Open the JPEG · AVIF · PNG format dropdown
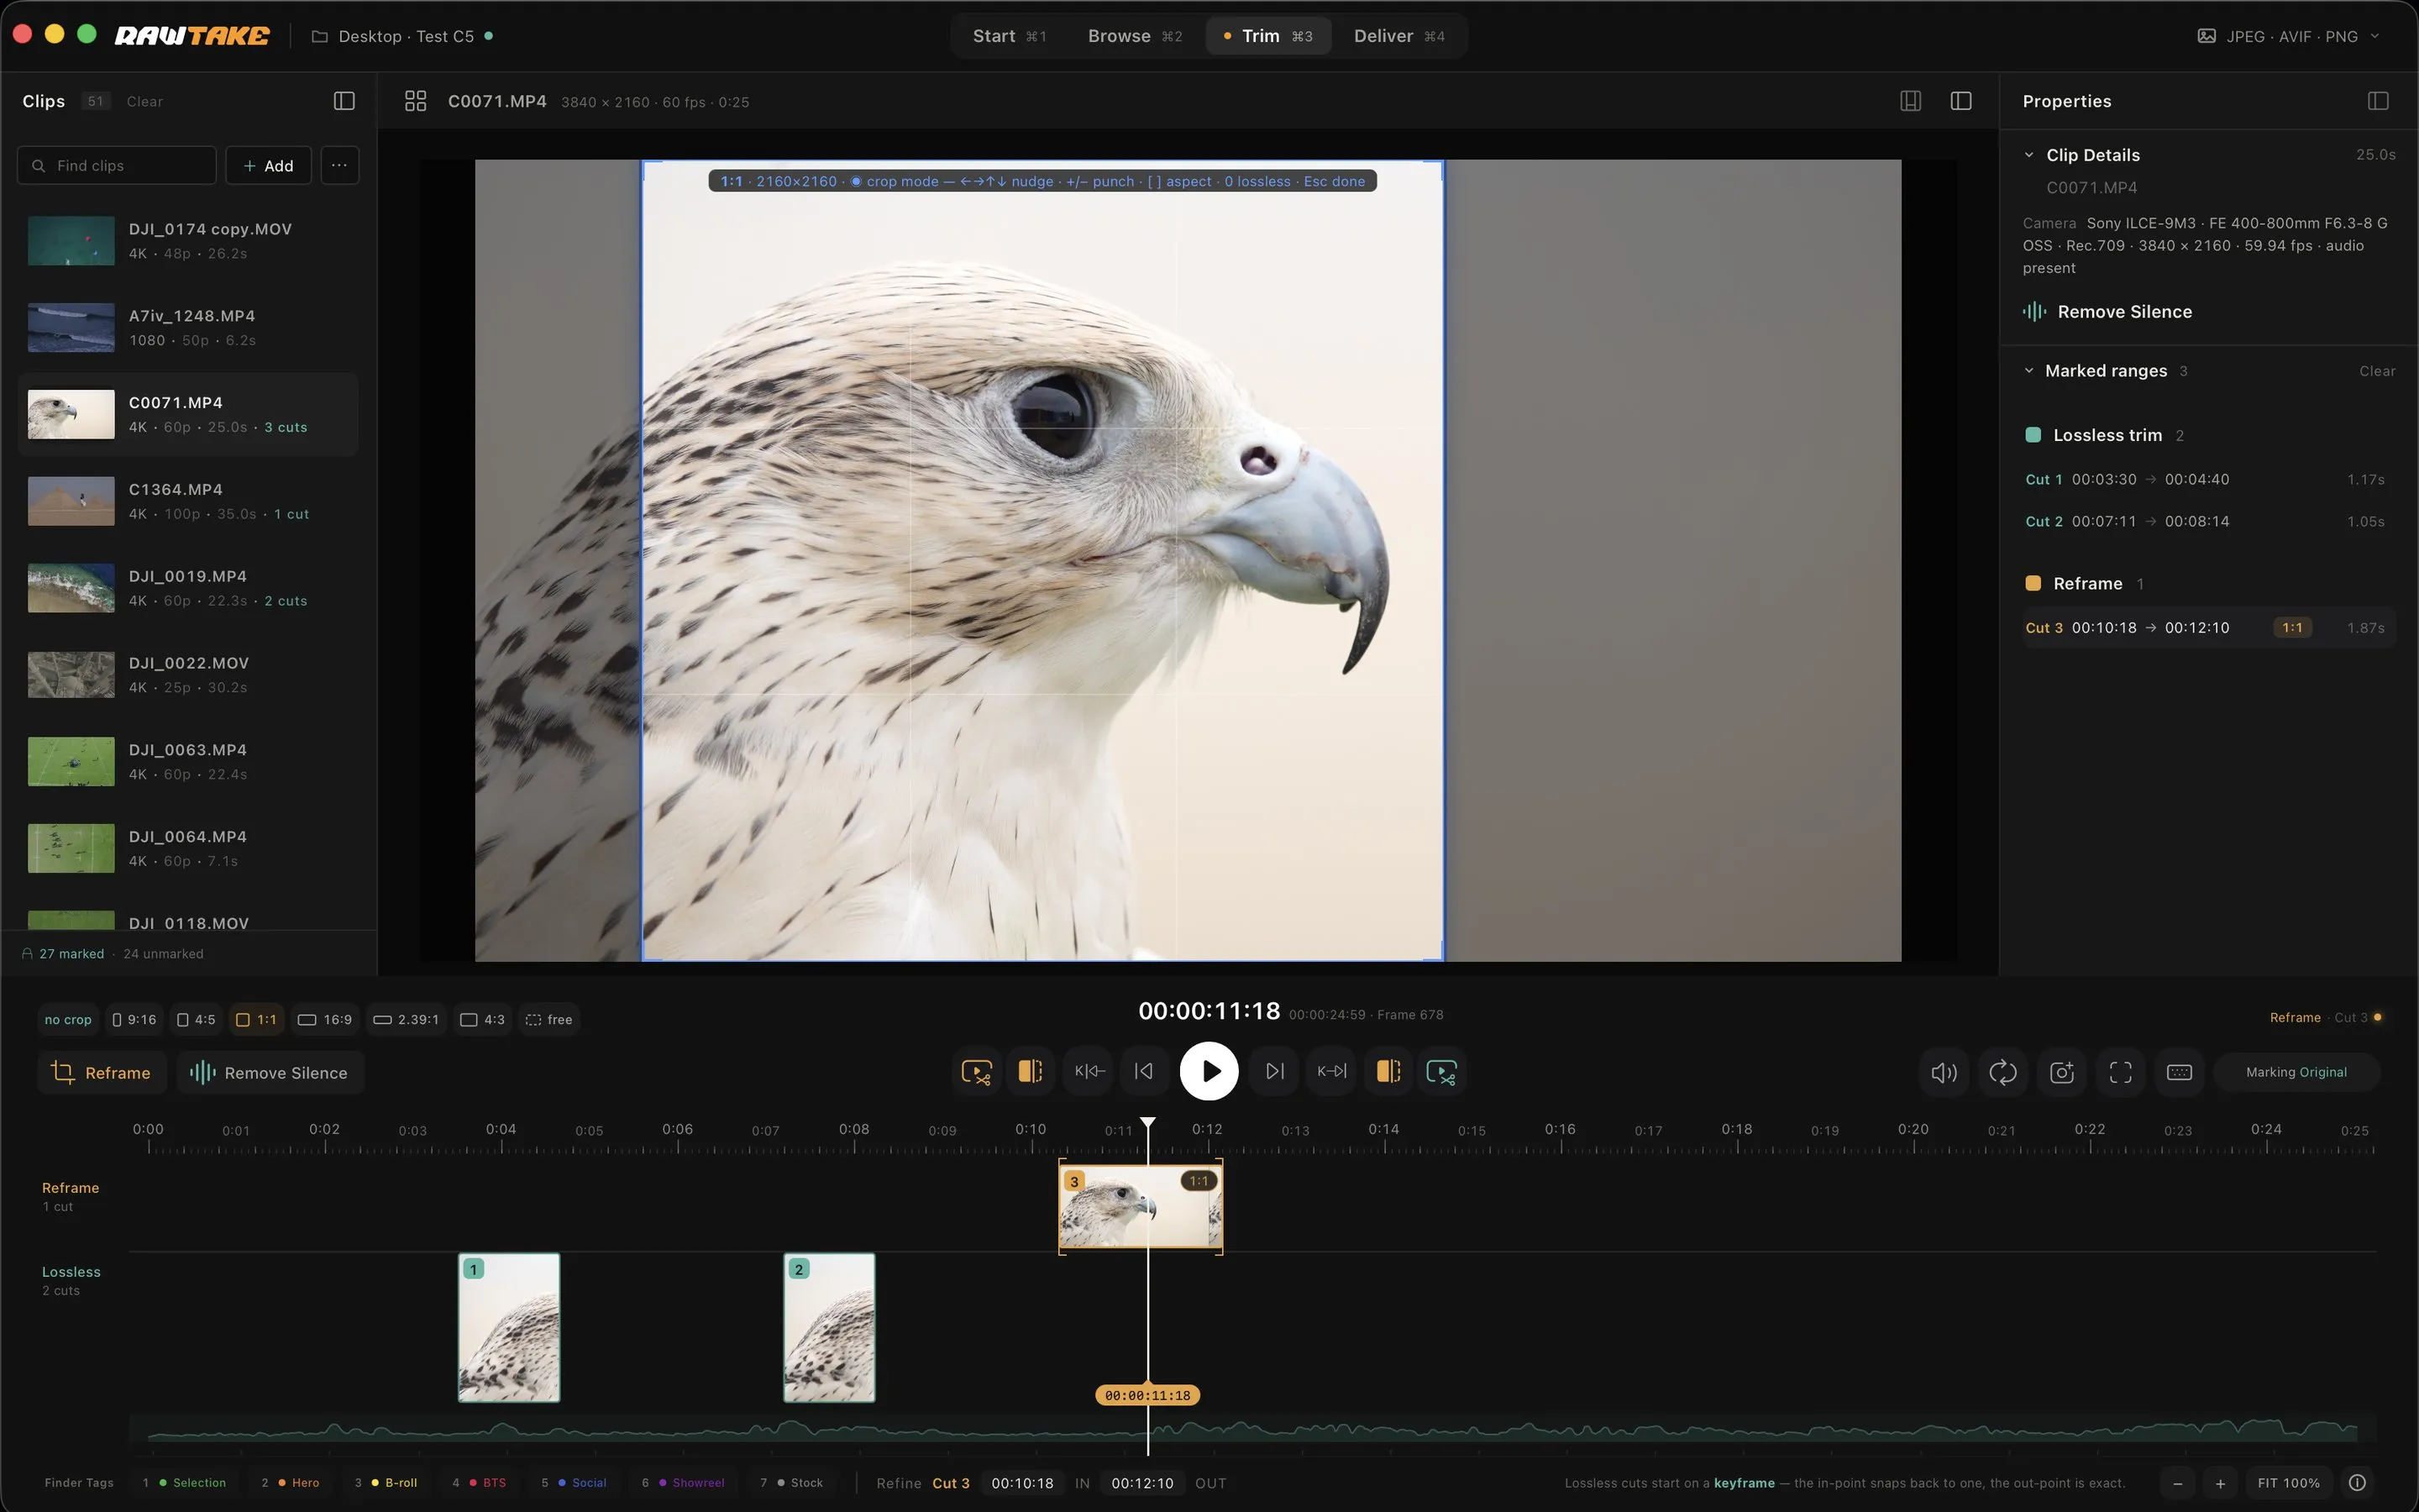 pyautogui.click(x=2289, y=36)
